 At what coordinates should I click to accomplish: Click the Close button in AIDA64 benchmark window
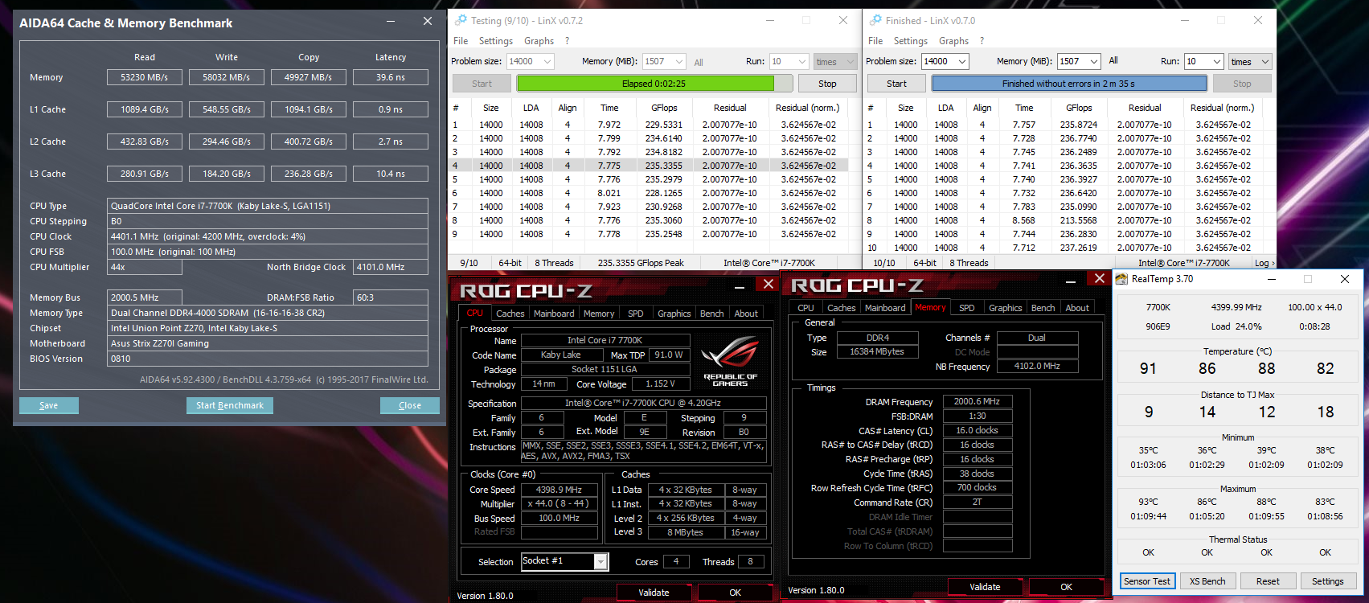[x=410, y=405]
